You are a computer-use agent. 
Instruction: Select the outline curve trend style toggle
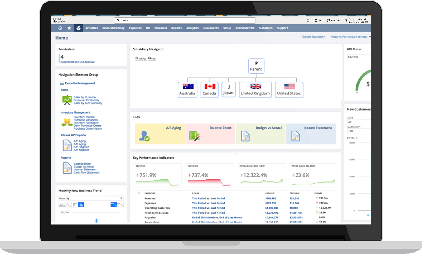(120, 205)
